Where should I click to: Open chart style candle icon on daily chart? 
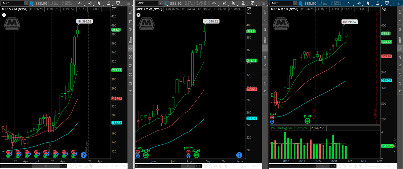click(359, 3)
